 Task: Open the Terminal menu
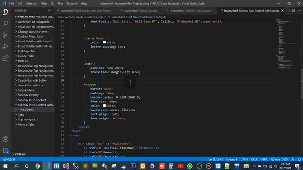72,3
